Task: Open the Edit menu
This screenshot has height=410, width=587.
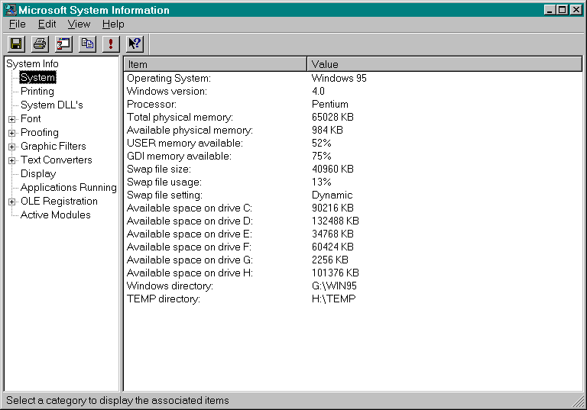Action: 47,24
